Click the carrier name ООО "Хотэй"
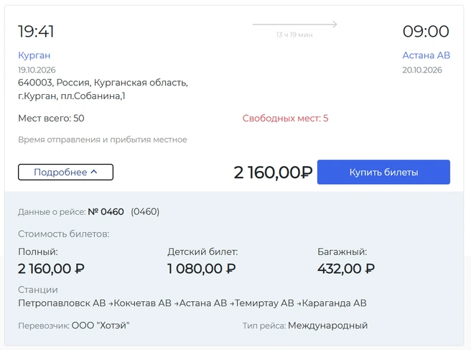 101,326
